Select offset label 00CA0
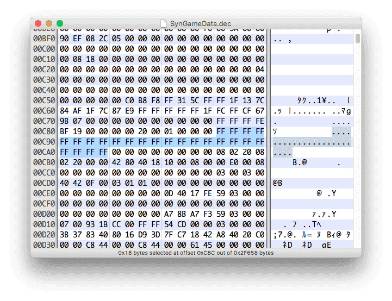Screen dimensions: 392x301 pos(44,152)
